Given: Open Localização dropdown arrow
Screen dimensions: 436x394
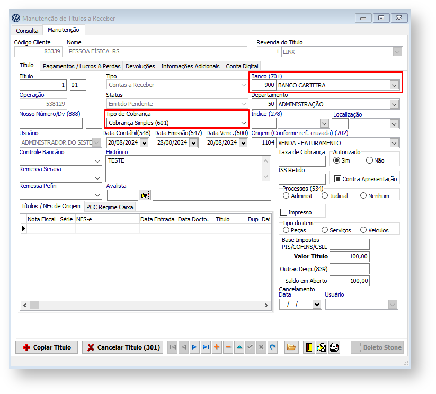Looking at the screenshot, I should pos(394,124).
